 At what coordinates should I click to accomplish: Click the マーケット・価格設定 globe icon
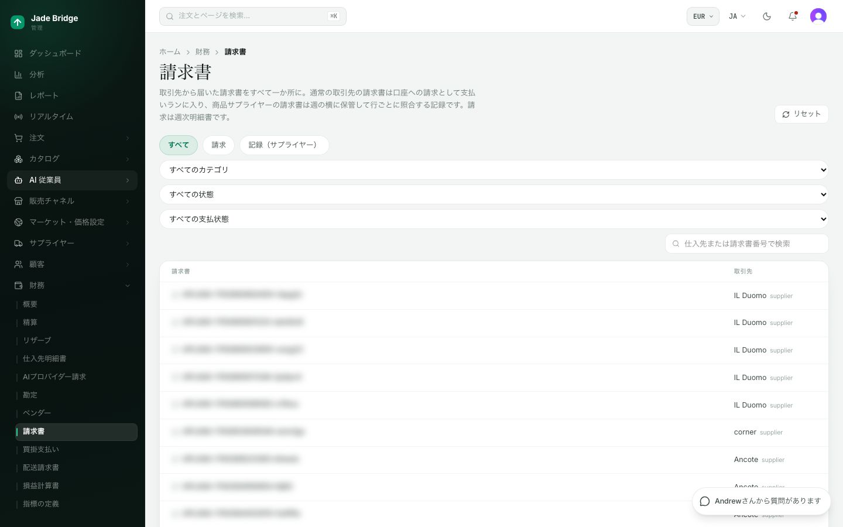coord(18,222)
